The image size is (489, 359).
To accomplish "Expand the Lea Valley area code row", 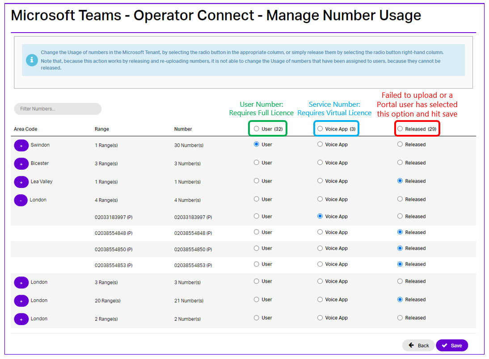I will tap(21, 182).
